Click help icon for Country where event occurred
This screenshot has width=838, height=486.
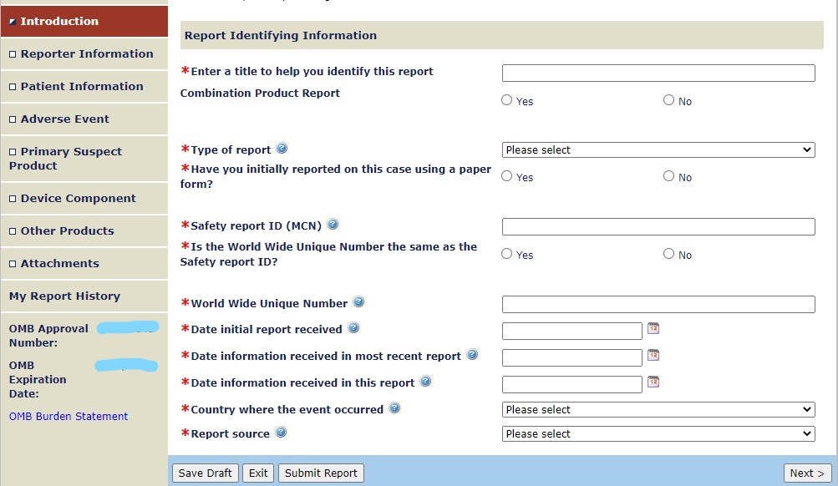[394, 408]
